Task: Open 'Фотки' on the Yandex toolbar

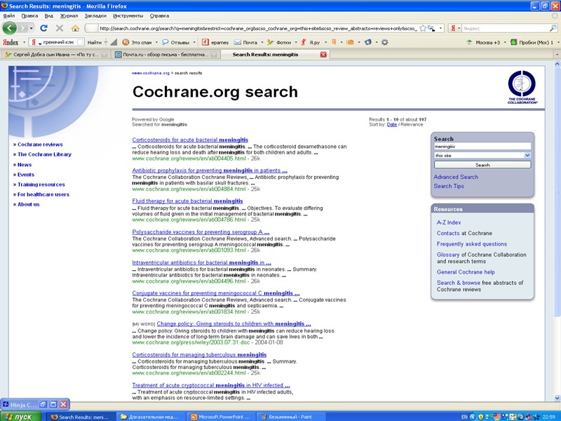Action: 279,42
